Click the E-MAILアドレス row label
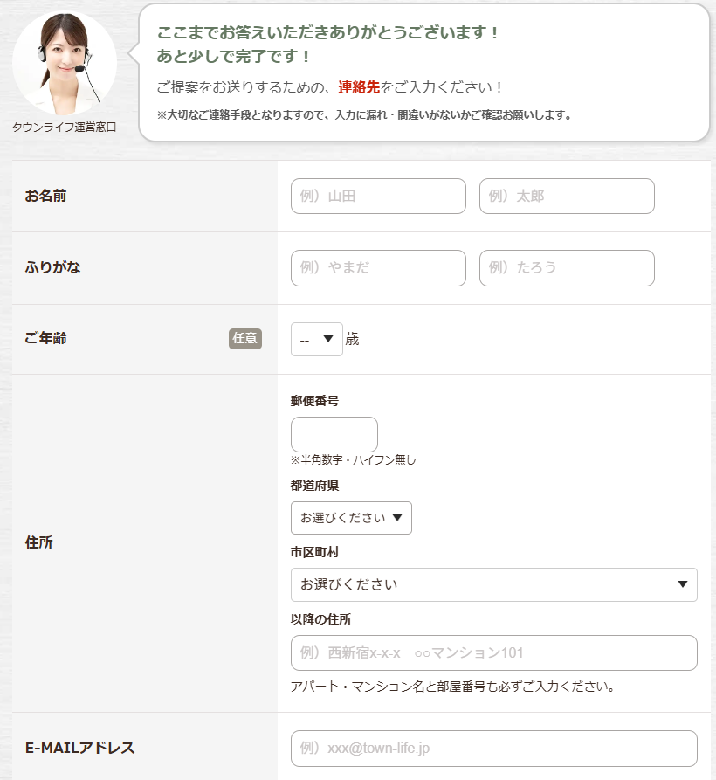Viewport: 716px width, 780px height. pyautogui.click(x=79, y=748)
